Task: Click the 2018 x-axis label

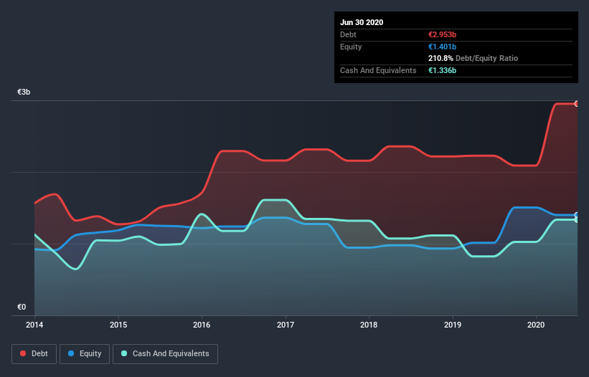Action: pyautogui.click(x=369, y=325)
